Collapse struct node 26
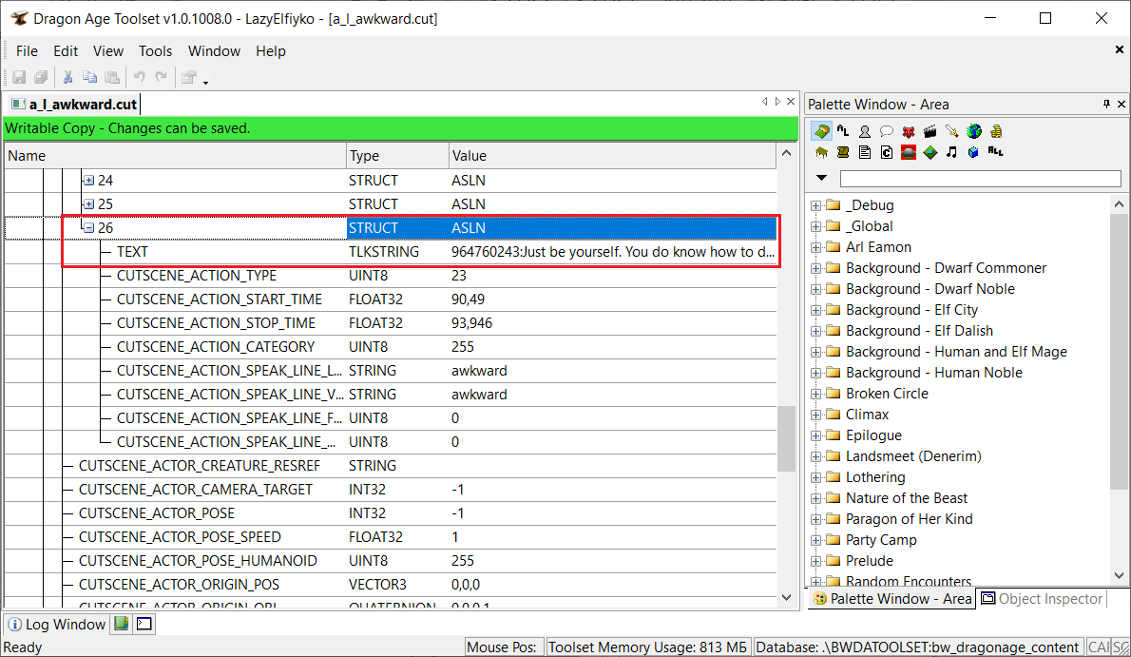Screen dimensions: 1131x657 pos(88,228)
